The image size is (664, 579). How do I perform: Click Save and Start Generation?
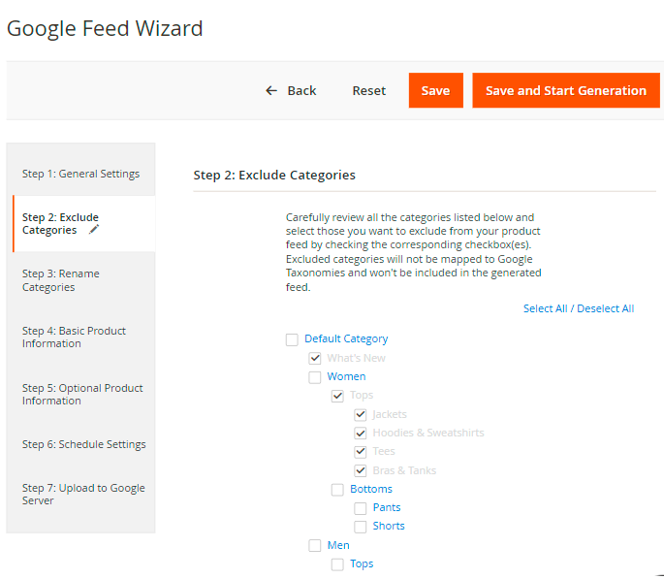click(x=565, y=91)
